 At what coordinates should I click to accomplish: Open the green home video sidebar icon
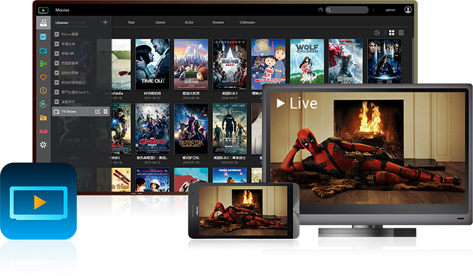point(43,64)
